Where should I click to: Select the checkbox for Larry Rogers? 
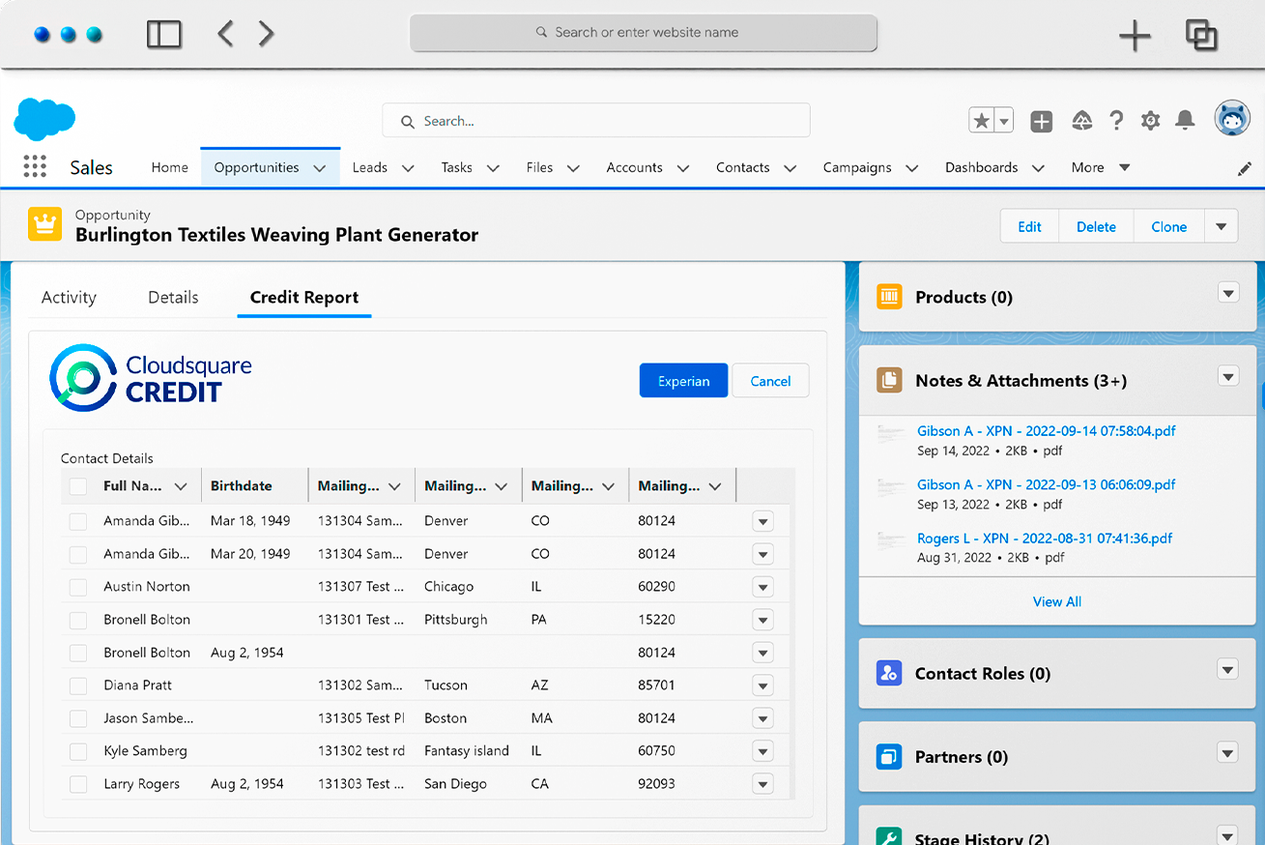click(x=78, y=784)
